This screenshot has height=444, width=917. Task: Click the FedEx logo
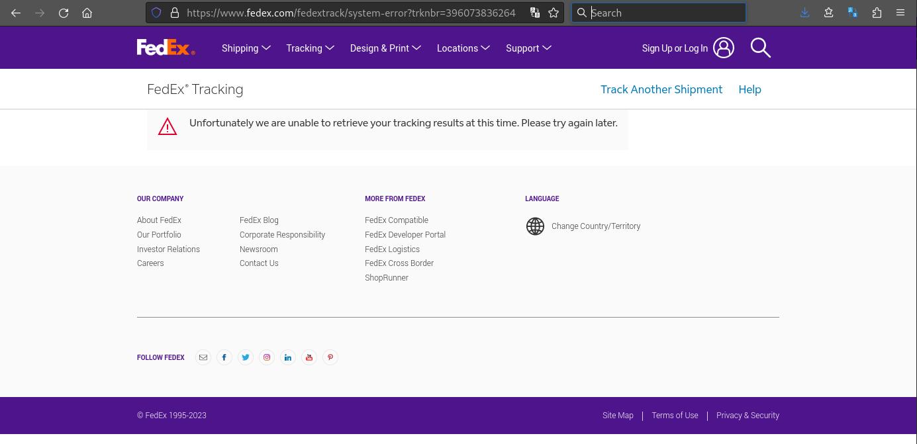tap(166, 47)
